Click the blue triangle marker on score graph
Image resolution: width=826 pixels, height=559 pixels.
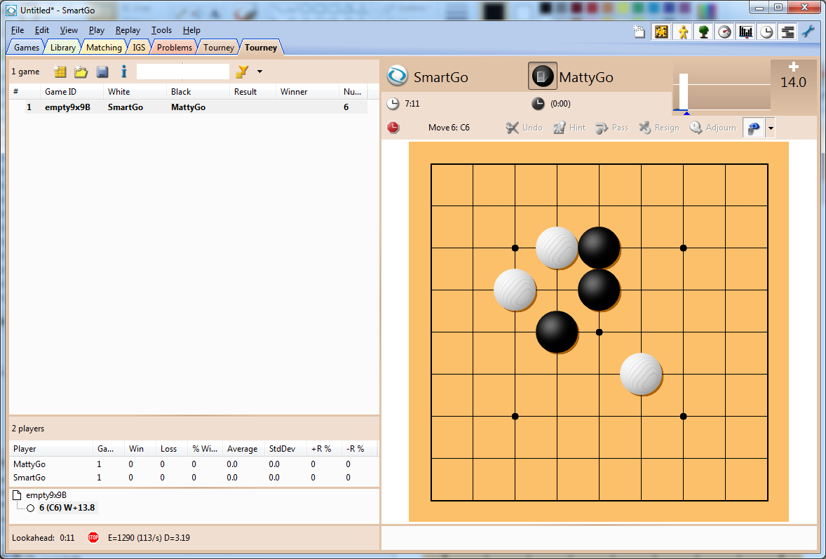point(686,113)
